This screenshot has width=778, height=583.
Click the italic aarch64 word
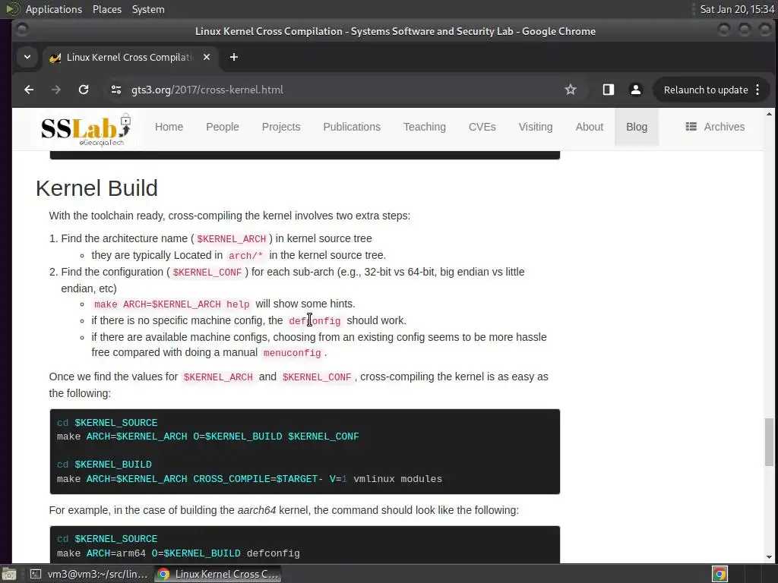257,511
